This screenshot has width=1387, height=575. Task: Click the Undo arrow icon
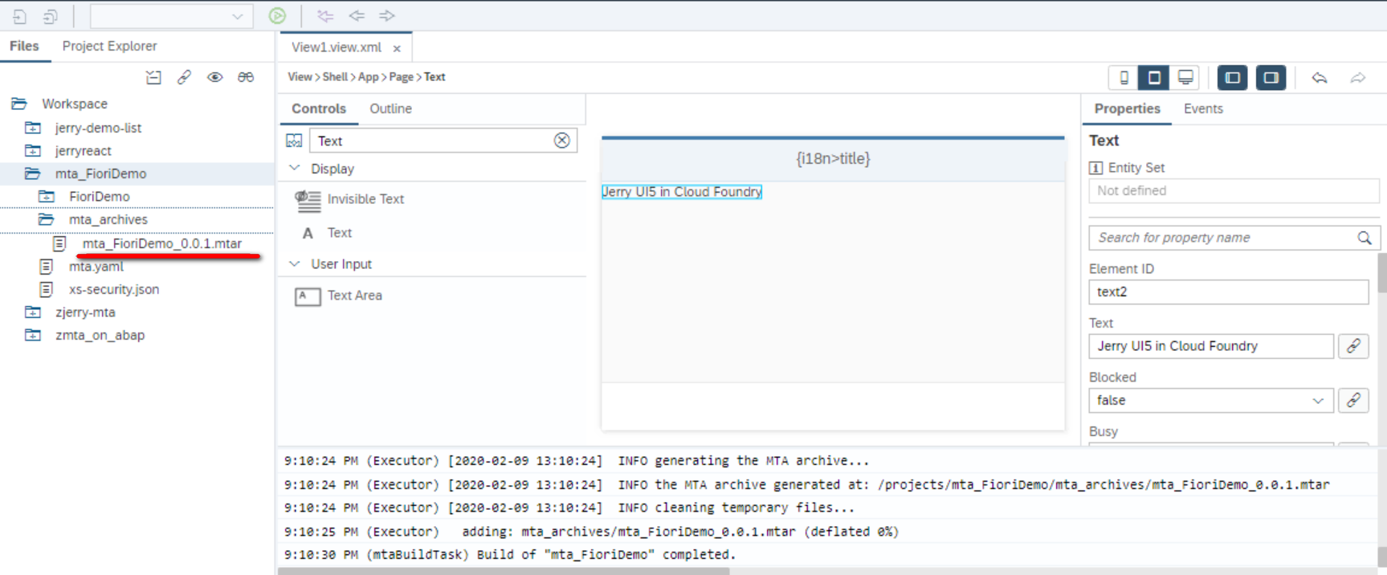(1319, 78)
